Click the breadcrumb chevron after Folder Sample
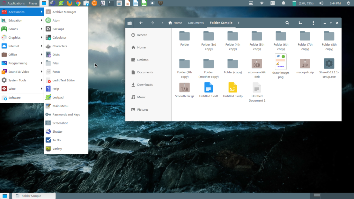 239,23
